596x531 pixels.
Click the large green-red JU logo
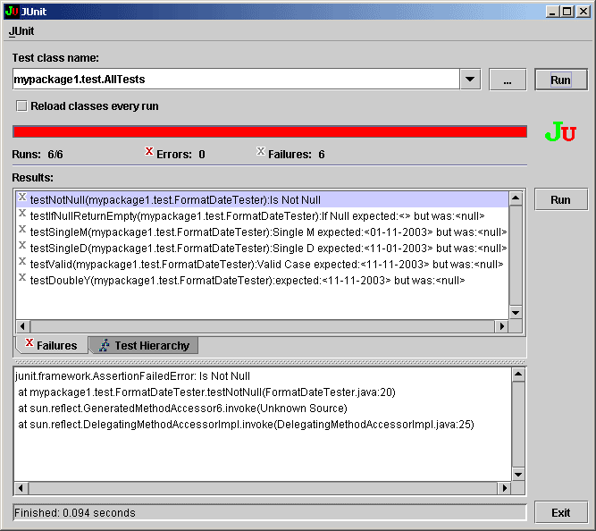point(560,133)
